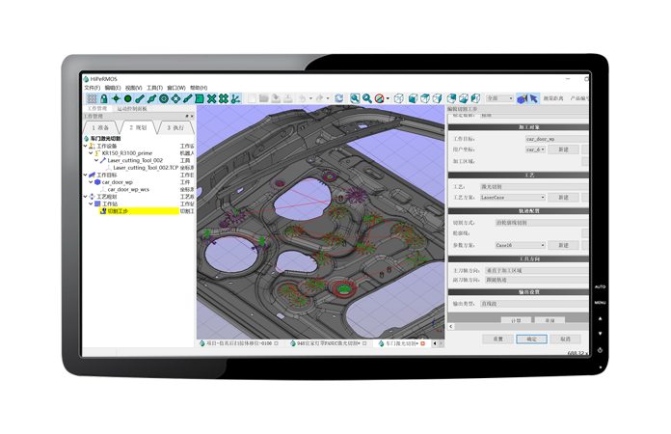The height and width of the screenshot is (434, 671).
Task: Click the 测量距离 toolbar label
Action: click(553, 98)
